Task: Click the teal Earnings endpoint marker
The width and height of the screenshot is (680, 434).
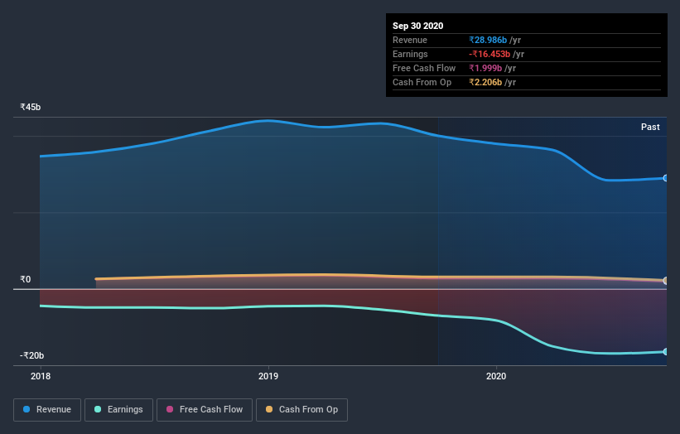Action: pyautogui.click(x=665, y=352)
